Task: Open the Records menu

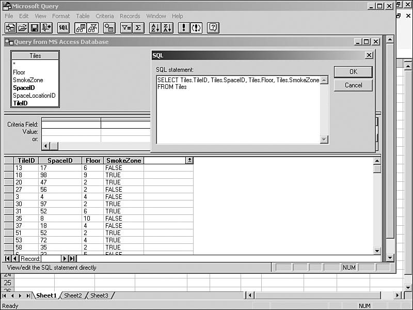Action: 130,16
